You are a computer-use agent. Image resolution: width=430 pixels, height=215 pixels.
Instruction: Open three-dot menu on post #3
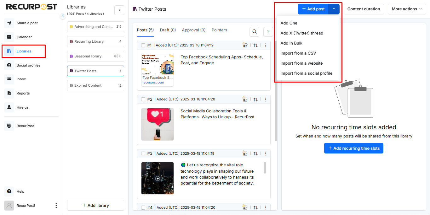pyautogui.click(x=266, y=153)
